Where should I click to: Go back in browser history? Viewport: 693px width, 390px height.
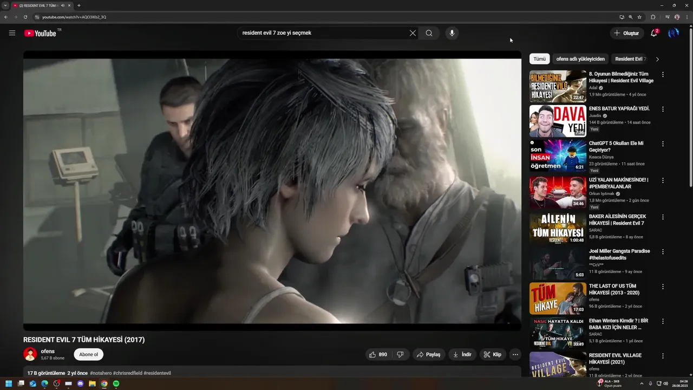(6, 17)
